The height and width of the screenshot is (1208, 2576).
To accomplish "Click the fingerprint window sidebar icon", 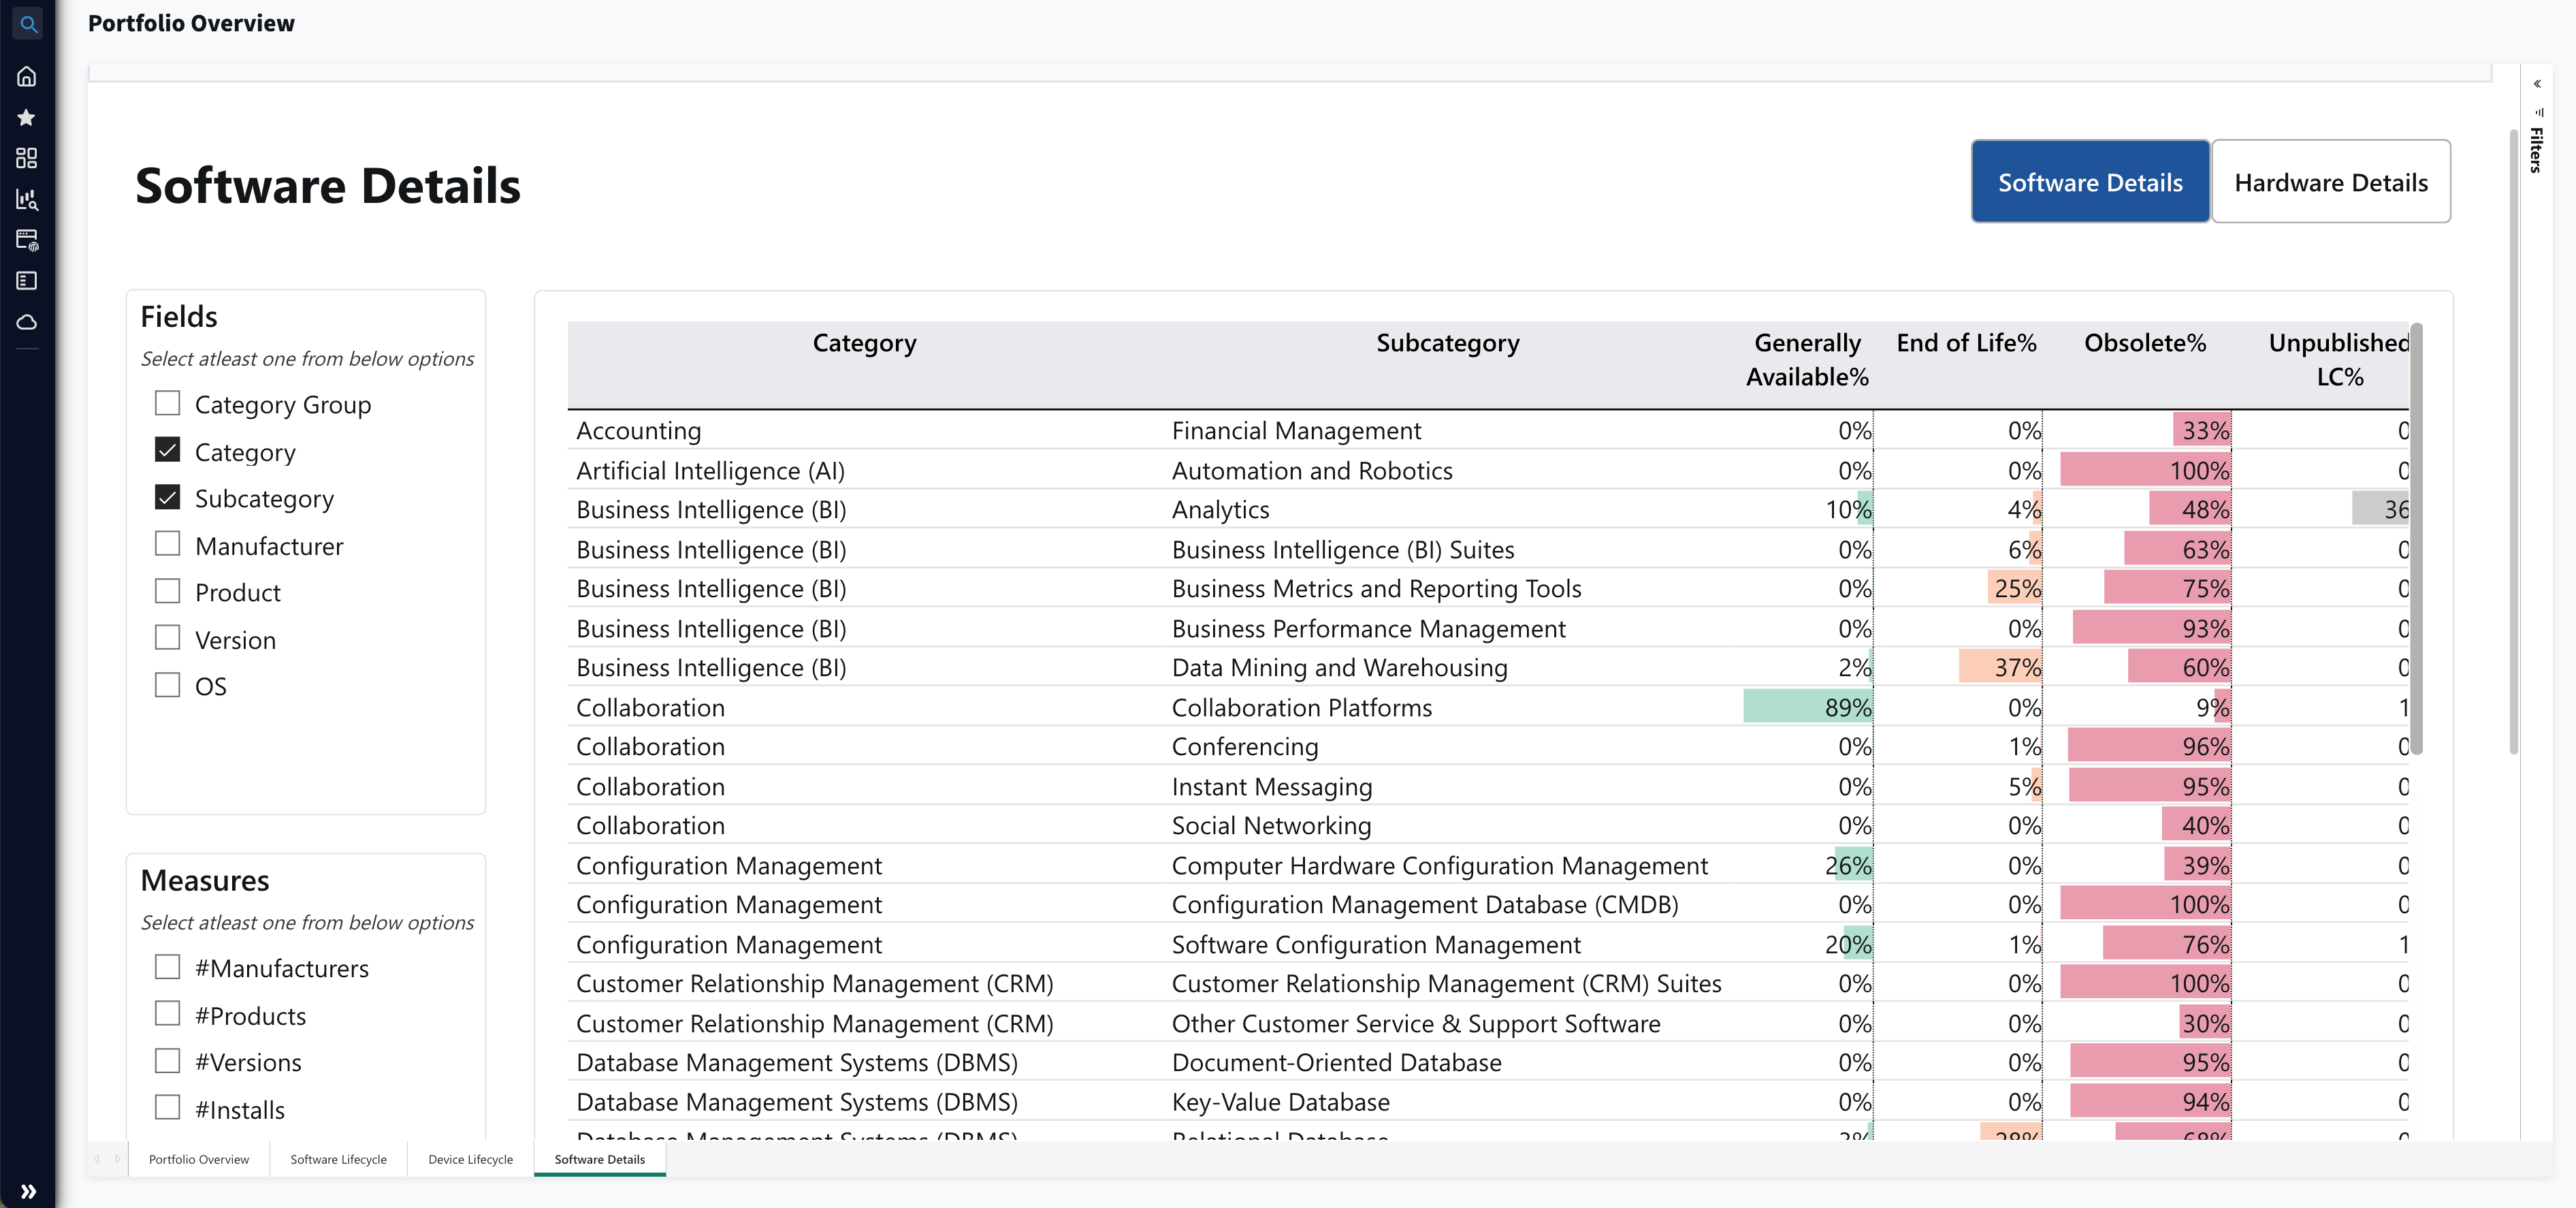I will point(27,240).
